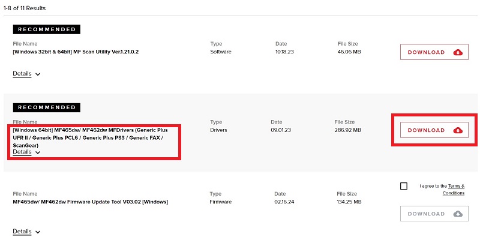Open the Terms & Conditions link
Viewport: 480px width, 237px height.
[454, 190]
